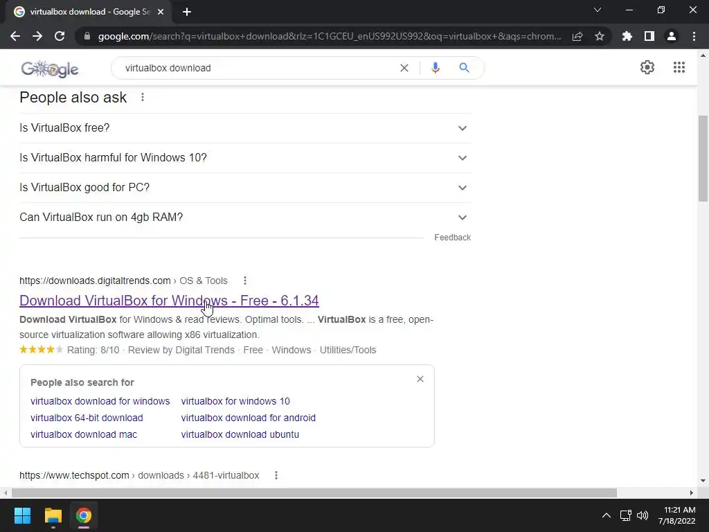The image size is (709, 532).
Task: Expand 'Can VirtualBox run on 4gb RAM?'
Action: coord(245,218)
